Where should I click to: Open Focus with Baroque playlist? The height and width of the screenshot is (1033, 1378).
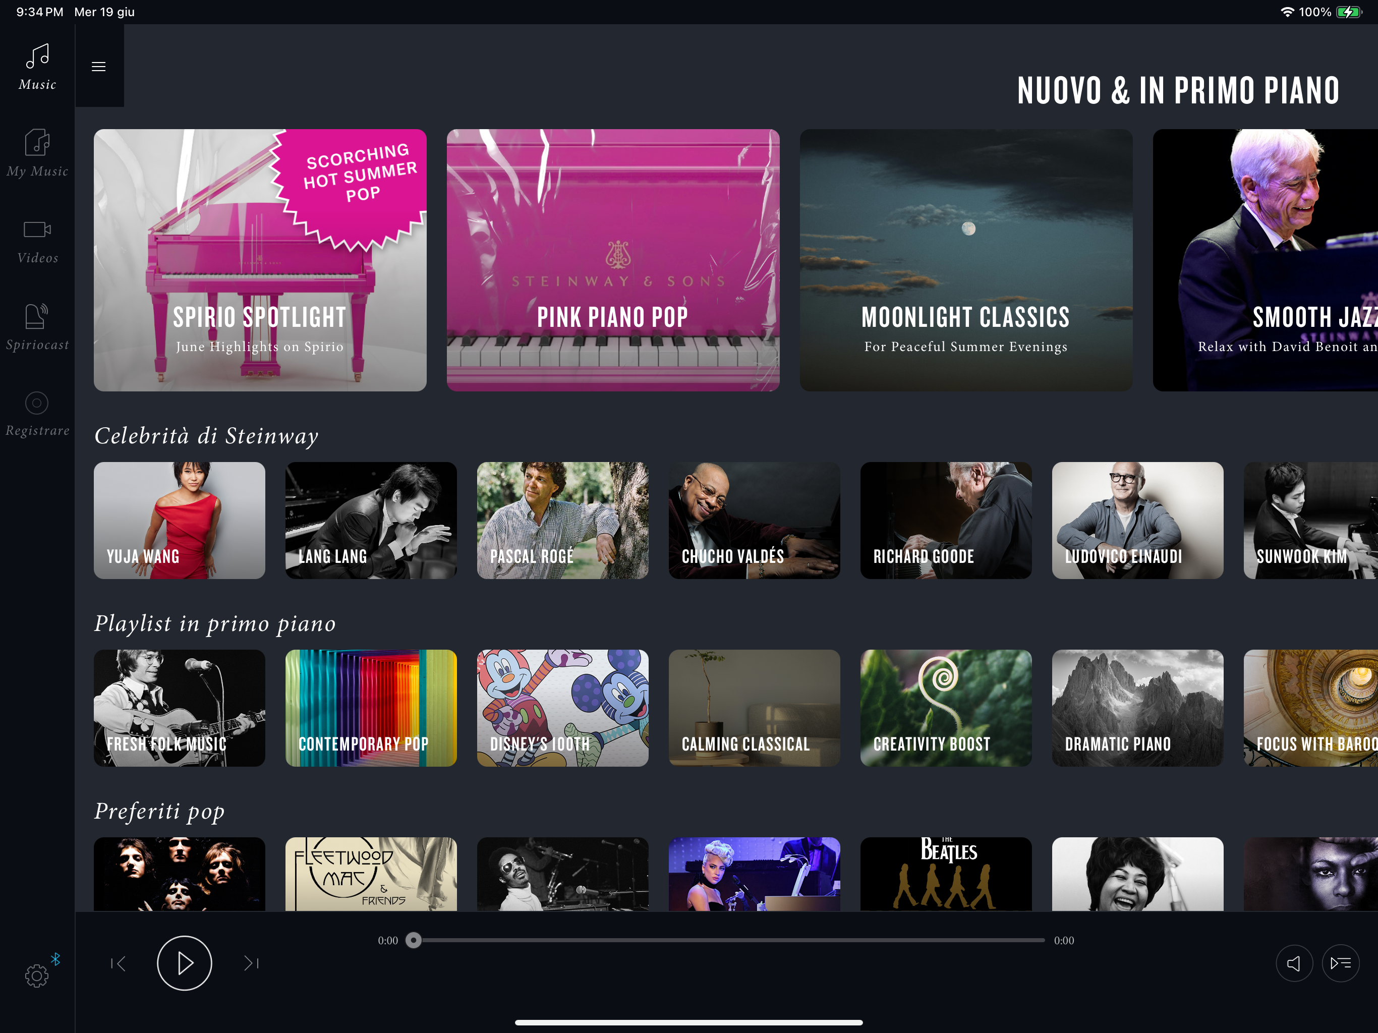click(x=1311, y=708)
